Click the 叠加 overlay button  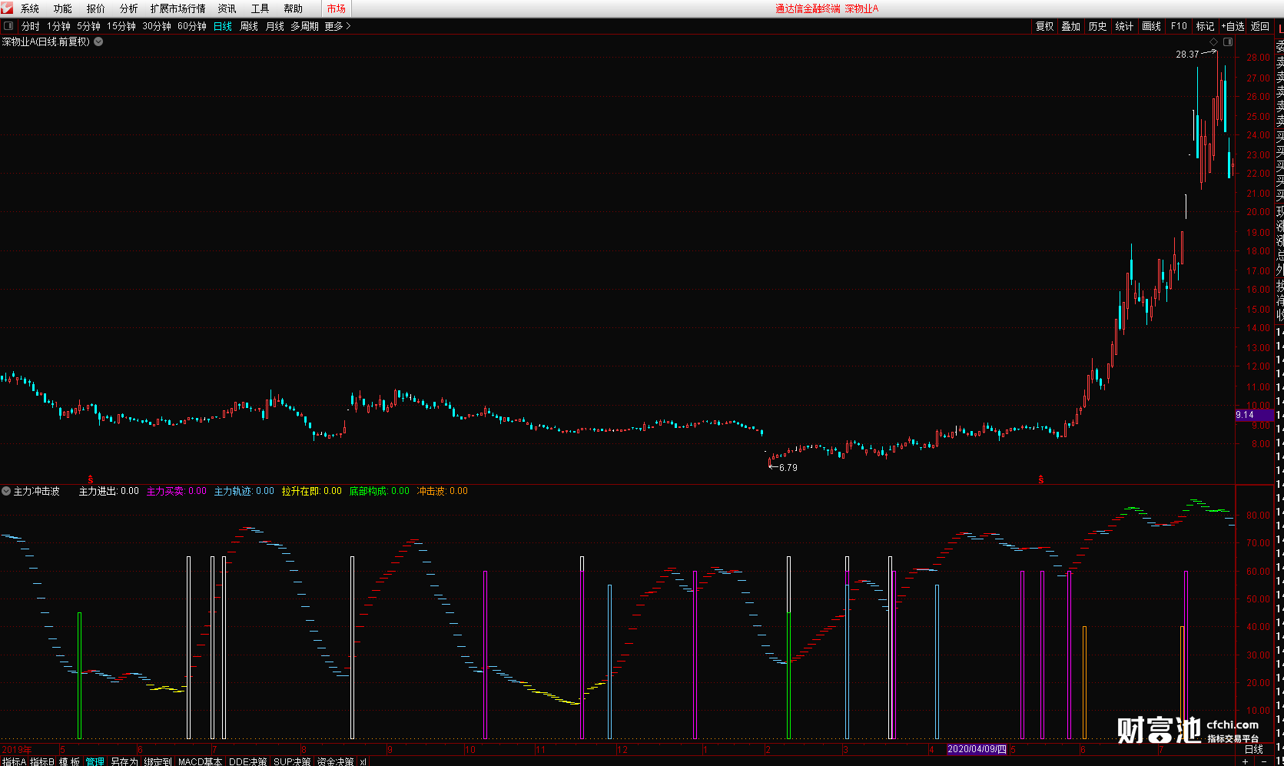(x=1071, y=26)
